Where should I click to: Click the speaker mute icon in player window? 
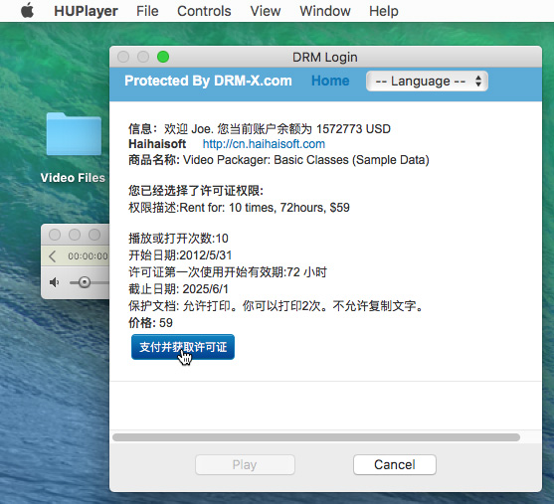click(x=54, y=282)
